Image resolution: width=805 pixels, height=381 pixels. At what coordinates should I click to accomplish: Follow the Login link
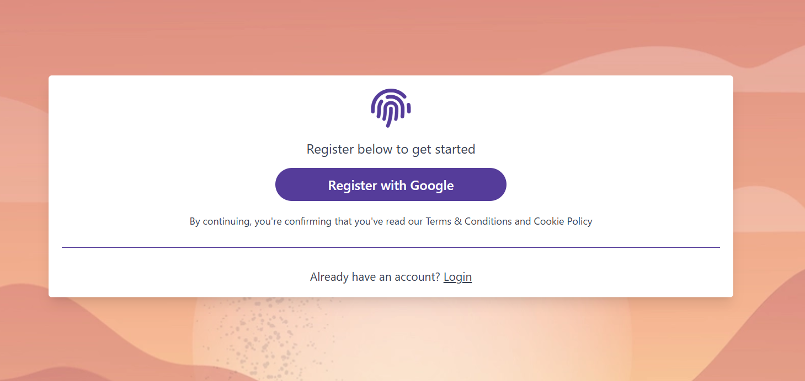coord(457,277)
